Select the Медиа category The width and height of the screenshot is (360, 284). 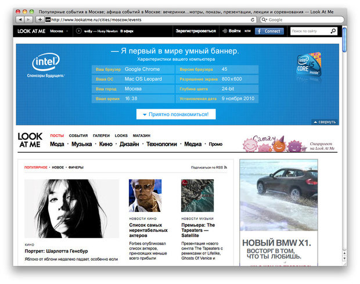click(x=193, y=144)
